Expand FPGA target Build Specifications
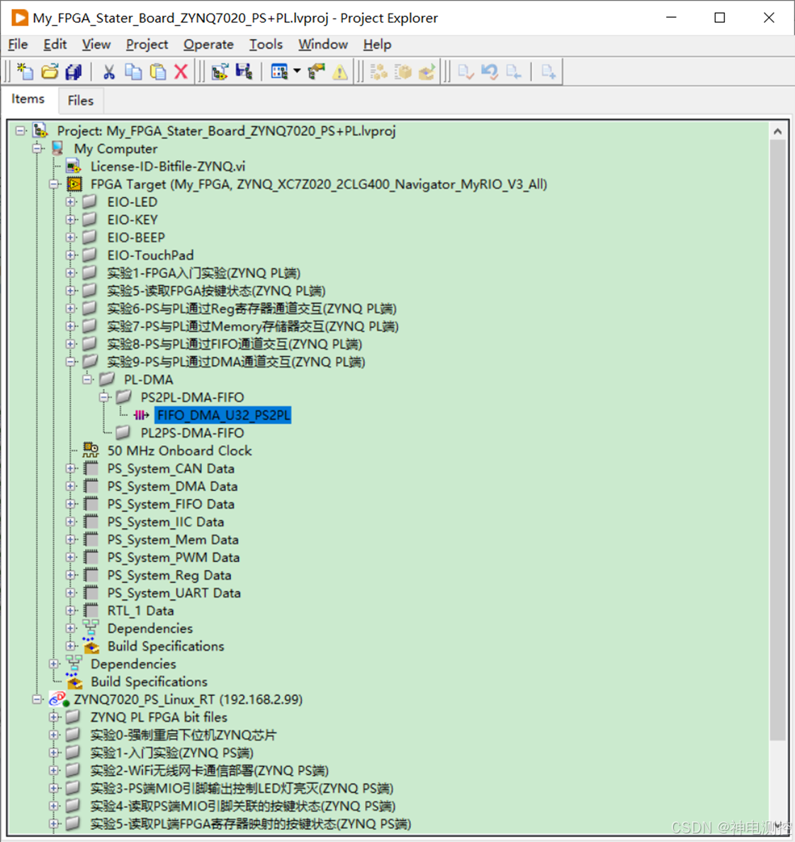Viewport: 795px width, 842px height. (70, 646)
